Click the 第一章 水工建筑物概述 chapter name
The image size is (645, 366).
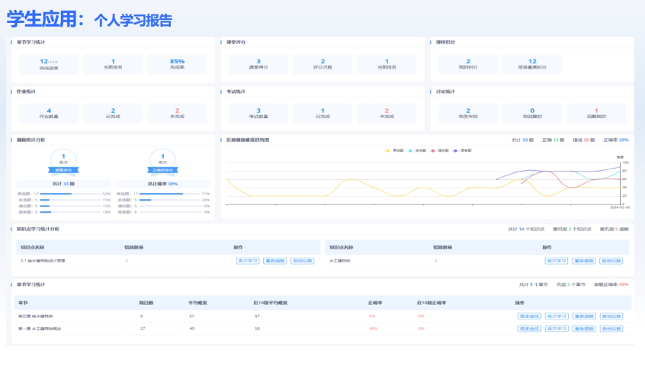(x=40, y=329)
